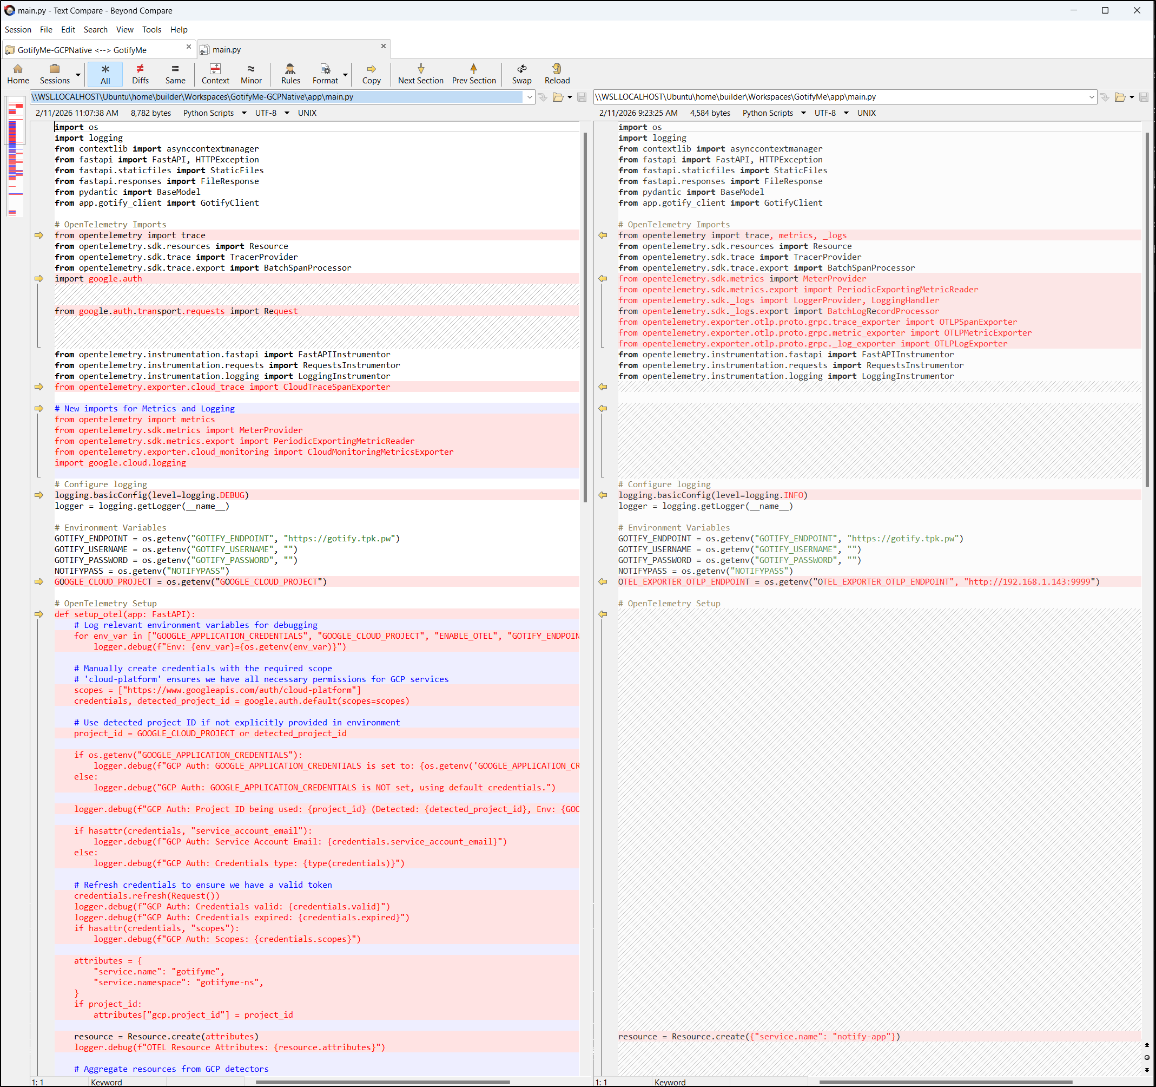1156x1087 pixels.
Task: Toggle the Context view button
Action: 215,74
